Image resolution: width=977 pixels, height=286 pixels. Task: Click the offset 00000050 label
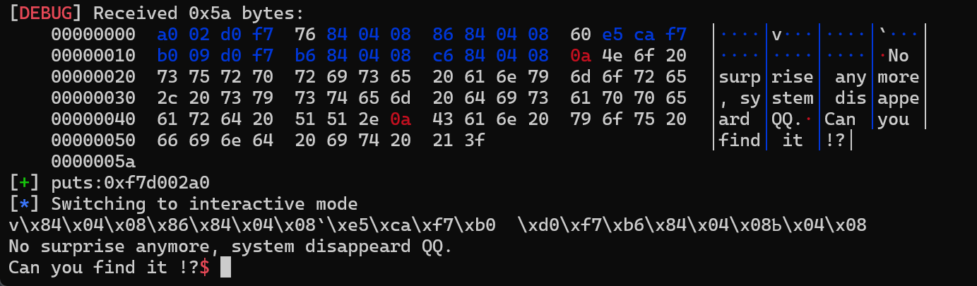(93, 141)
